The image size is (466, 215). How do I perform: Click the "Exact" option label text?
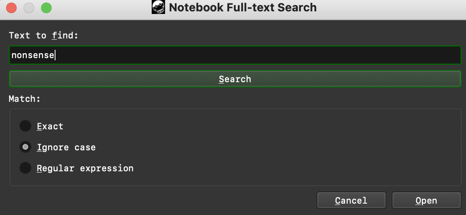click(50, 126)
